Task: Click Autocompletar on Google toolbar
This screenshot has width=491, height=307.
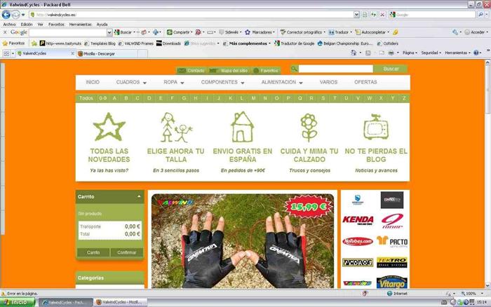Action: pos(371,32)
